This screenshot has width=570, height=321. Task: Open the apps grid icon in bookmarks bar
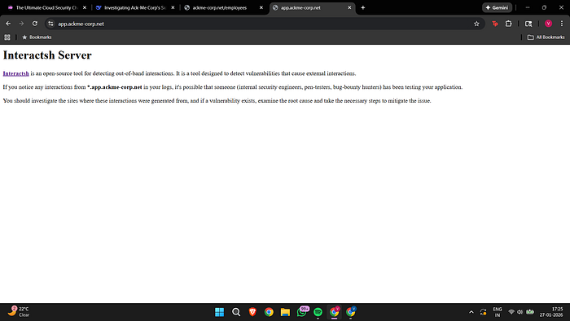pyautogui.click(x=7, y=37)
